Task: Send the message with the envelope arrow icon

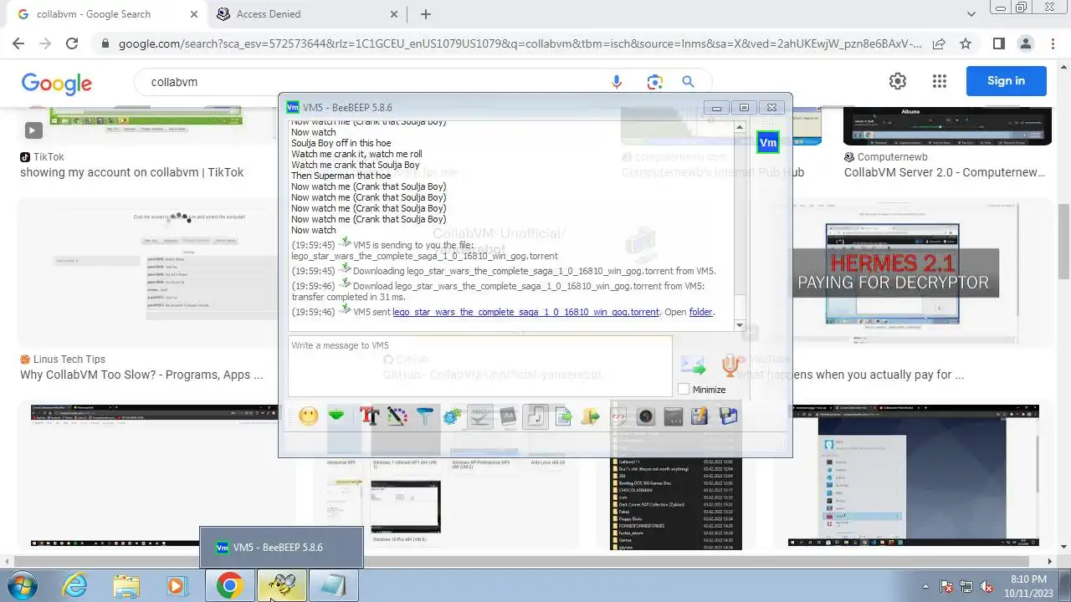Action: click(x=693, y=365)
